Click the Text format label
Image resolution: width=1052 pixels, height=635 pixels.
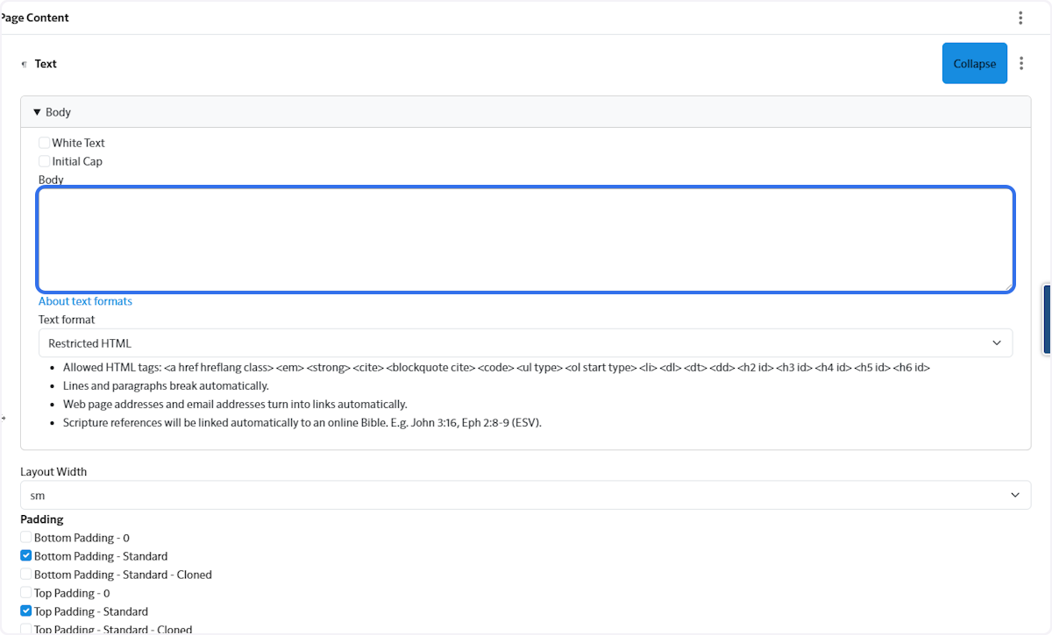tap(67, 320)
